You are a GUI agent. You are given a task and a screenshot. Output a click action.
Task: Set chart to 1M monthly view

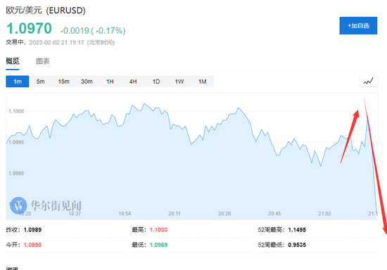coord(203,82)
